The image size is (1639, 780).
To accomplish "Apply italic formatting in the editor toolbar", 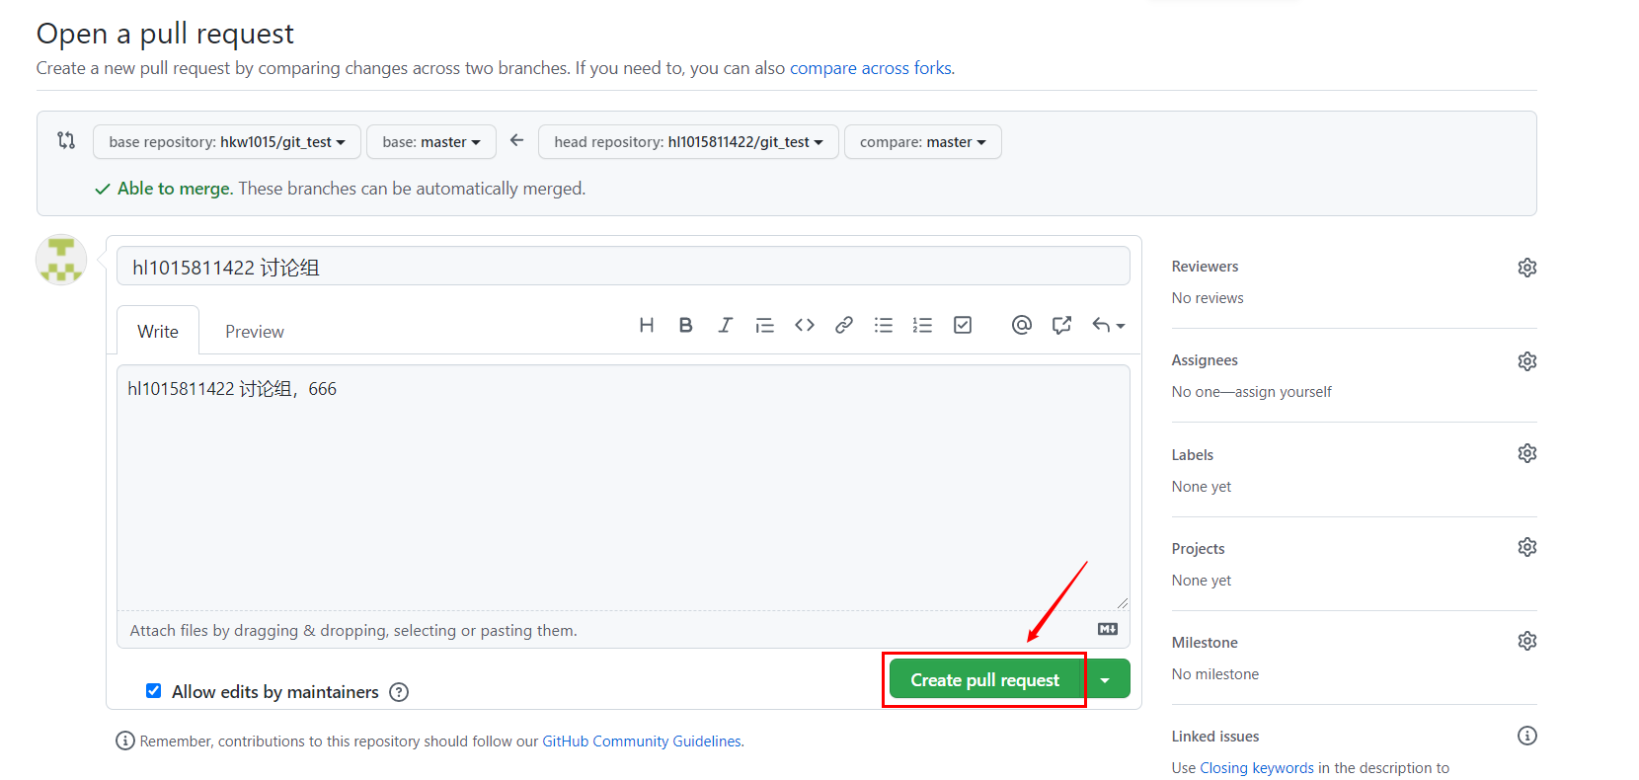I will point(725,325).
